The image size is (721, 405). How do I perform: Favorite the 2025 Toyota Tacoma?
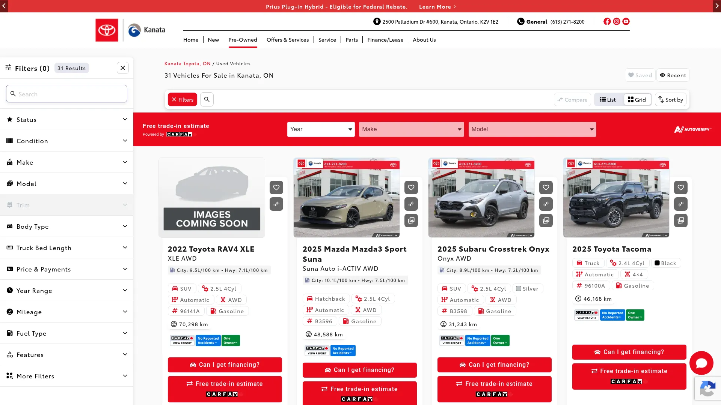click(x=681, y=187)
